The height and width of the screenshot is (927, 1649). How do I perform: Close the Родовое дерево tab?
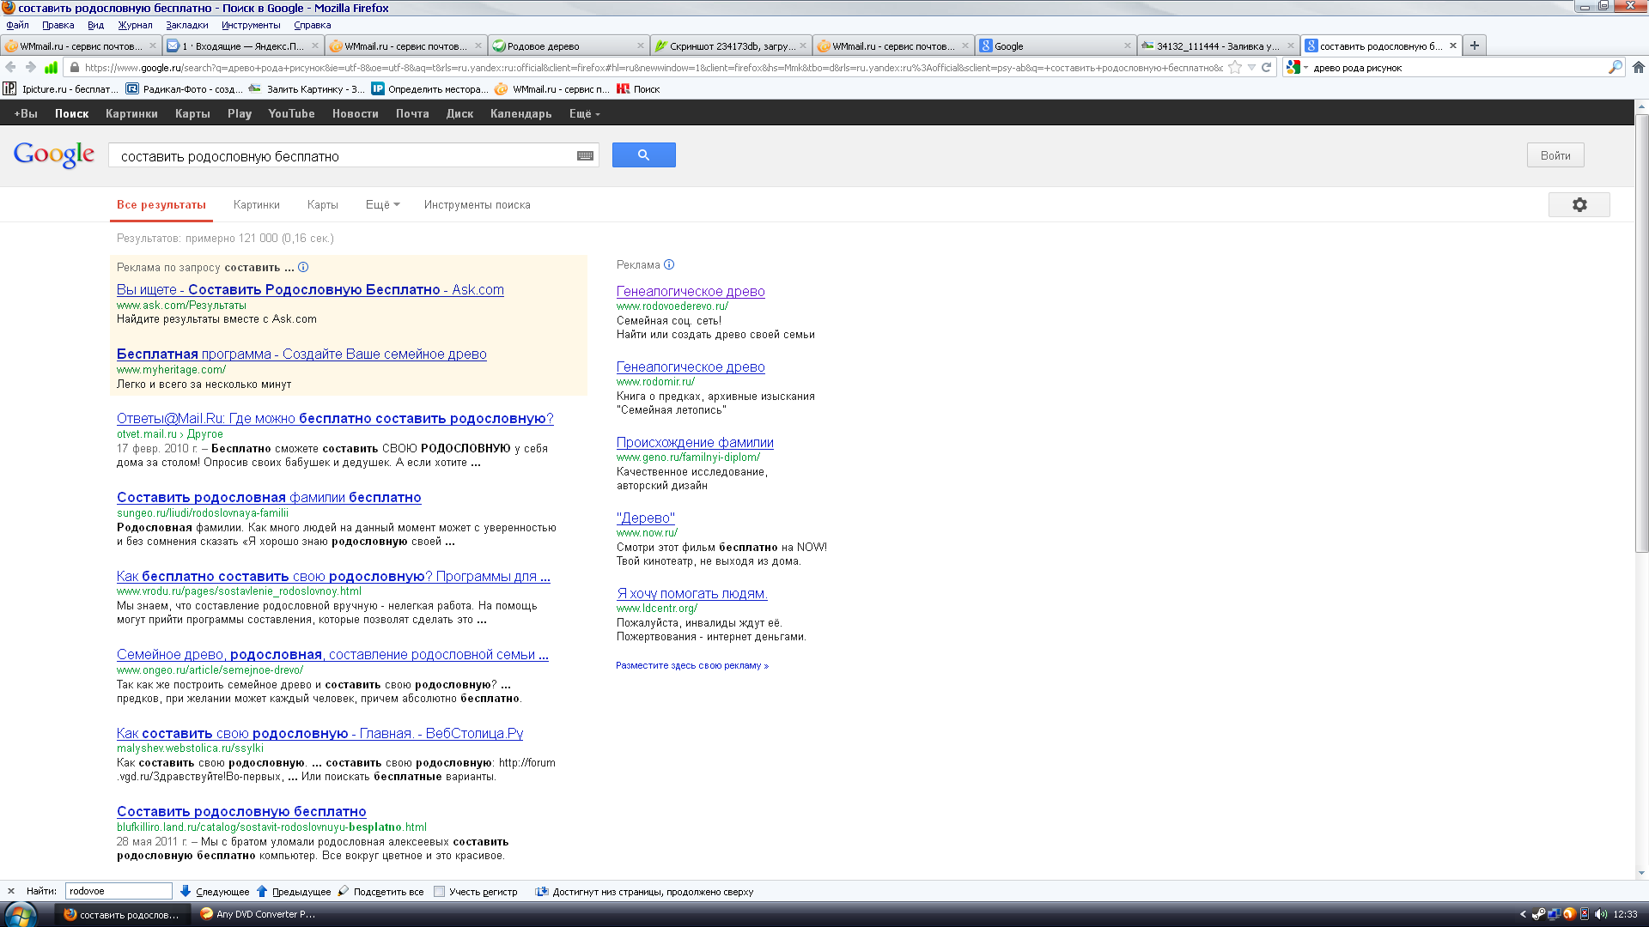[641, 45]
